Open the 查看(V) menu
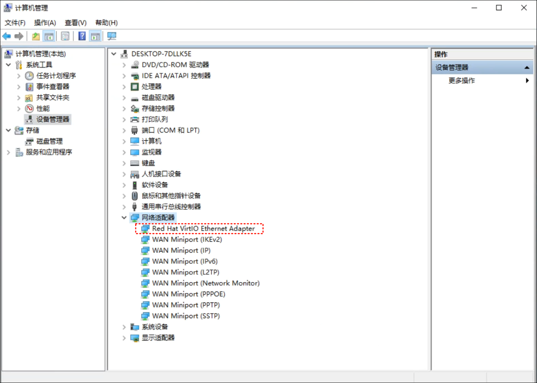 [x=76, y=23]
